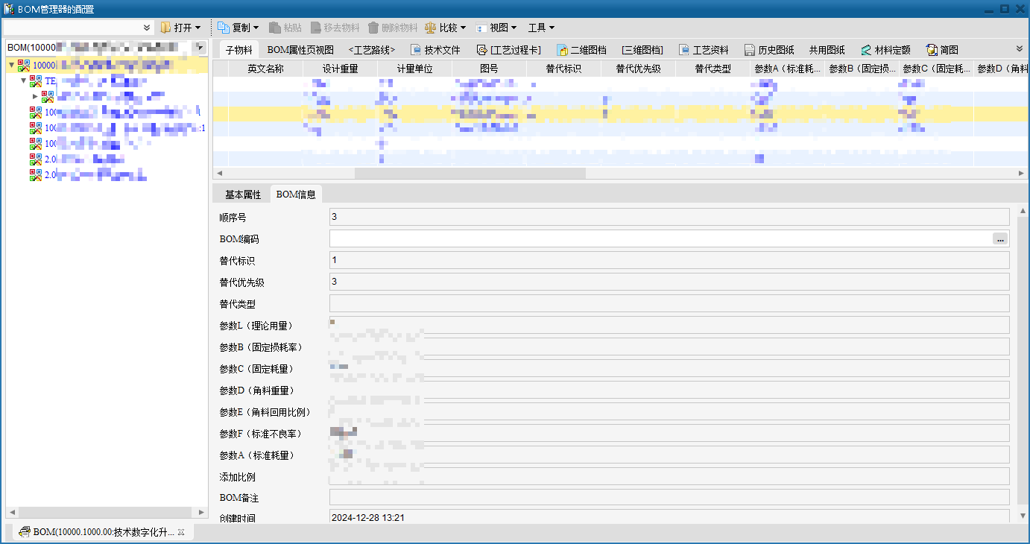The height and width of the screenshot is (544, 1030).
Task: Open the BOM(10000 selector dropdown
Action: pos(200,47)
